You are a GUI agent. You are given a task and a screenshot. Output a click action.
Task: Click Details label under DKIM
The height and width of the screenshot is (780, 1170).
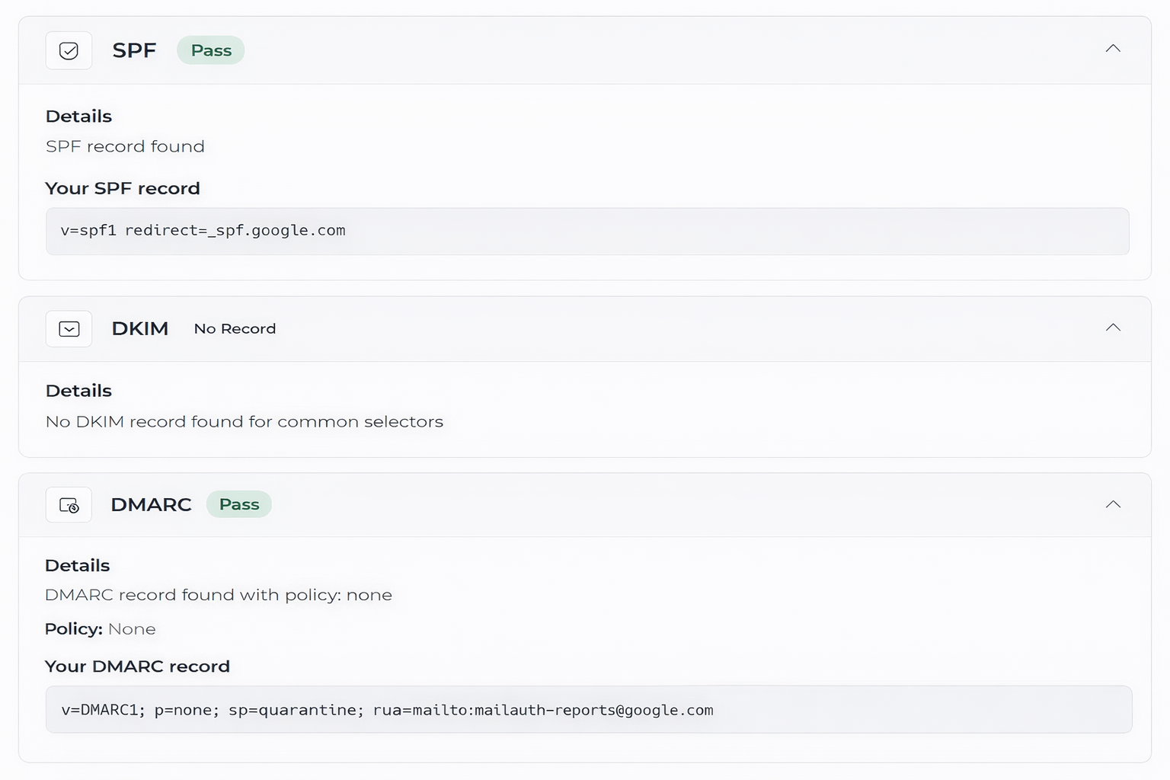[x=78, y=391]
